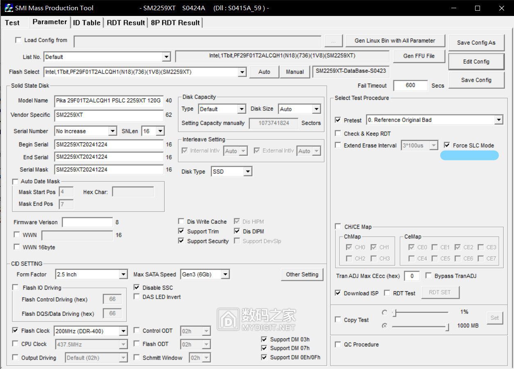Open the Form Factor dropdown
The image size is (514, 369).
pyautogui.click(x=124, y=274)
